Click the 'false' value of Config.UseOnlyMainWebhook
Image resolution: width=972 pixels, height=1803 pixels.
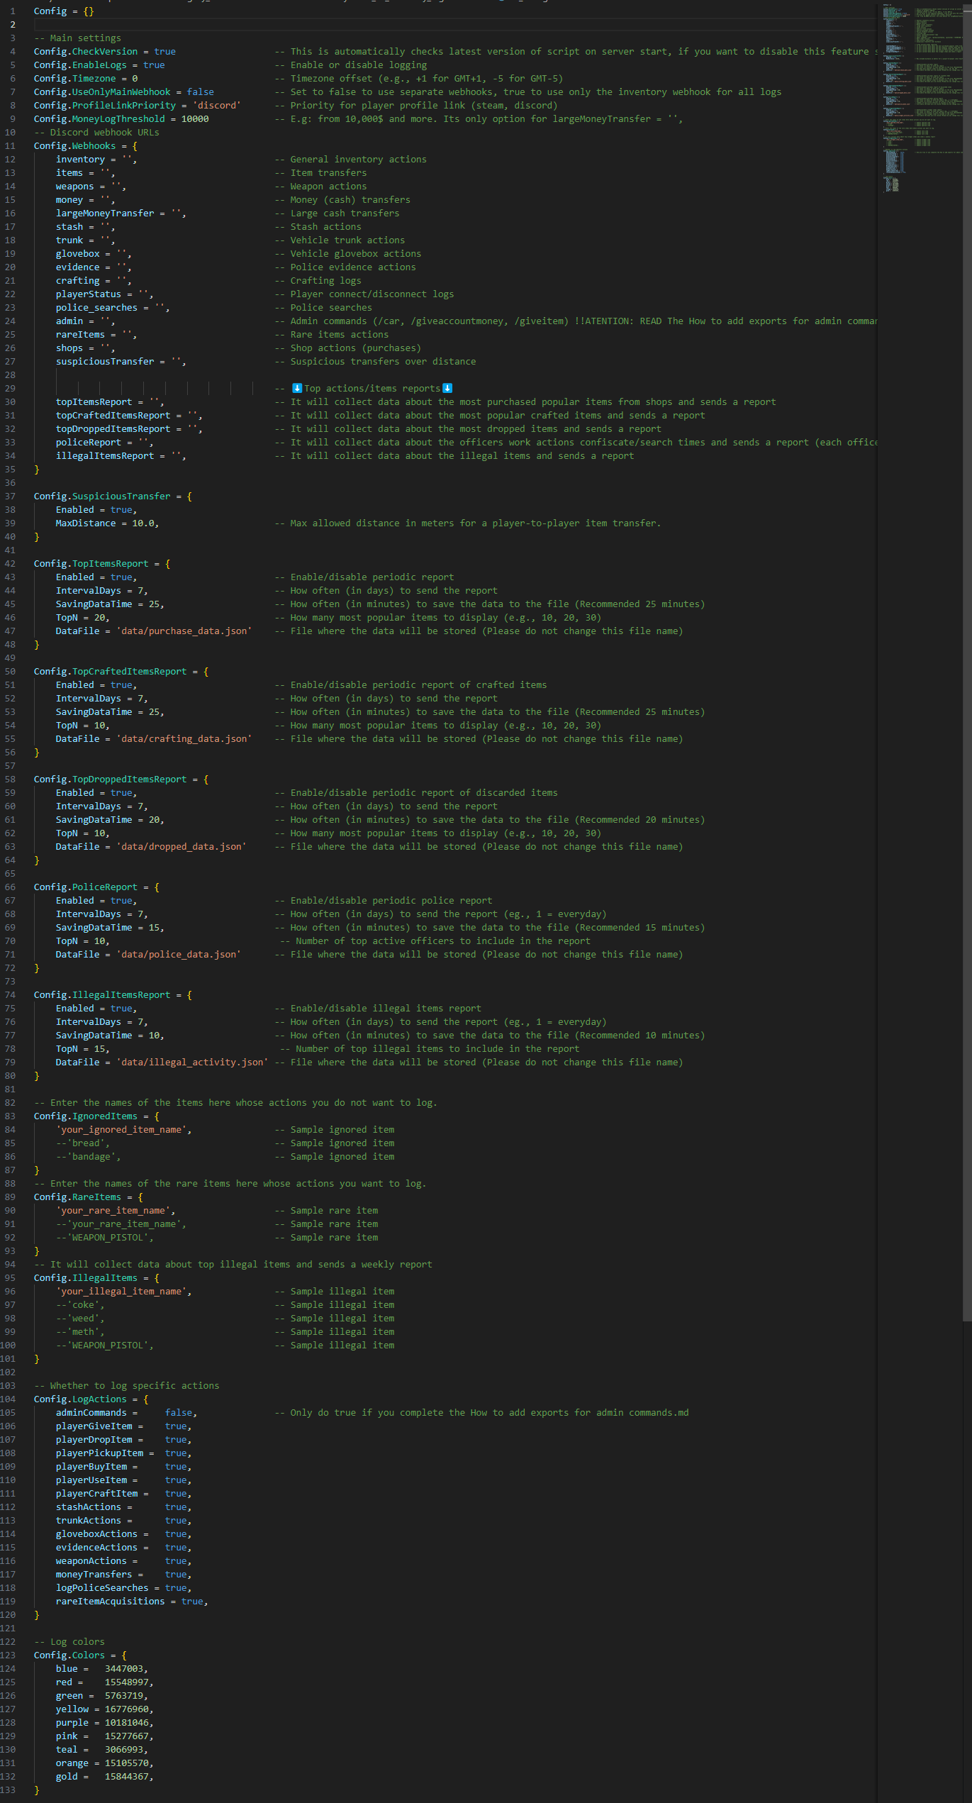click(x=201, y=91)
